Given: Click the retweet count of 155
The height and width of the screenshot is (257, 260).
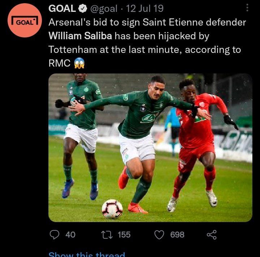Looking at the screenshot, I should [124, 235].
